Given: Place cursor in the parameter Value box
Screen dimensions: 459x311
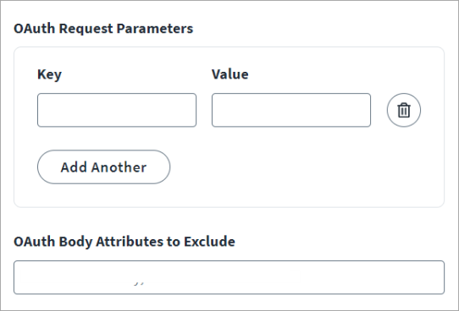Looking at the screenshot, I should tap(291, 110).
